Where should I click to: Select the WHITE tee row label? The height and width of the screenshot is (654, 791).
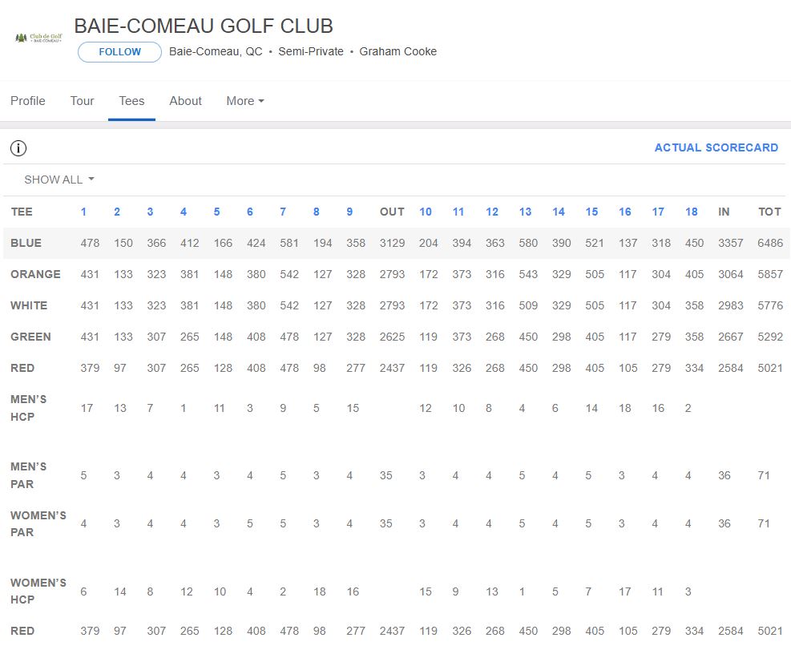(29, 306)
